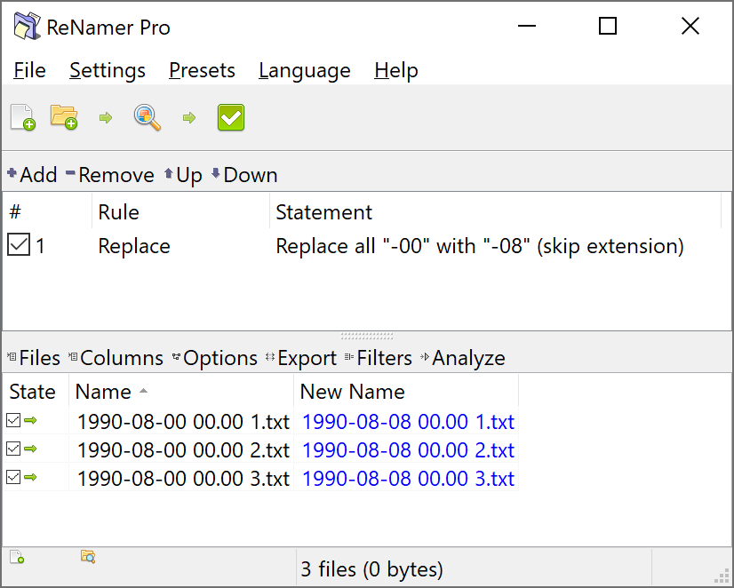Viewport: 734px width, 588px height.
Task: Click the Preview magnifier icon
Action: pyautogui.click(x=148, y=117)
